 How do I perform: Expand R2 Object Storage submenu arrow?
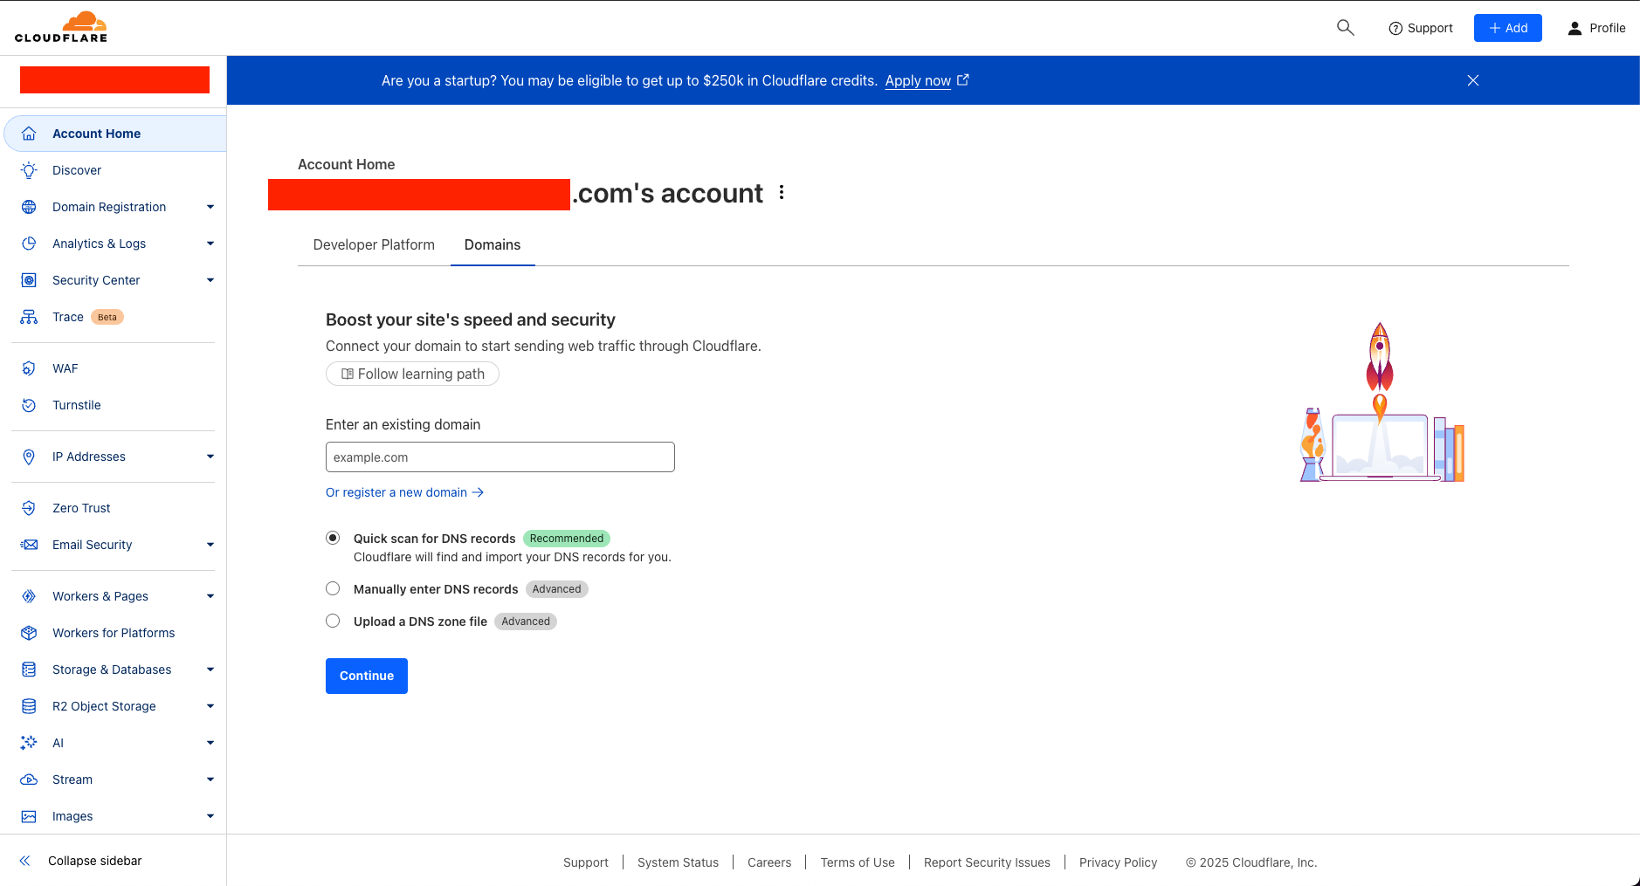point(210,706)
